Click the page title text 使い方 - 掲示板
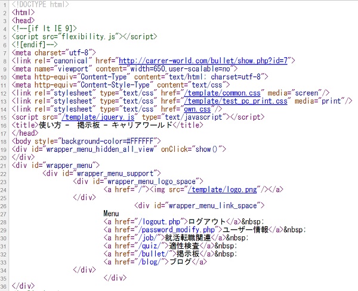Image resolution: width=358 pixels, height=291 pixels. point(69,125)
